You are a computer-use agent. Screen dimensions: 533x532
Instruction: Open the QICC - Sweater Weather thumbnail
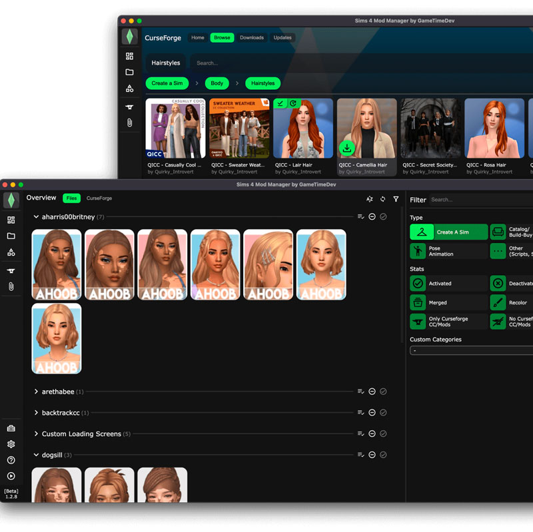pyautogui.click(x=239, y=129)
